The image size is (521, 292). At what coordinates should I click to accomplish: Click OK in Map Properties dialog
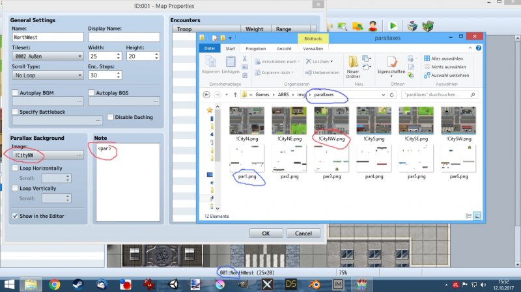[x=266, y=233]
